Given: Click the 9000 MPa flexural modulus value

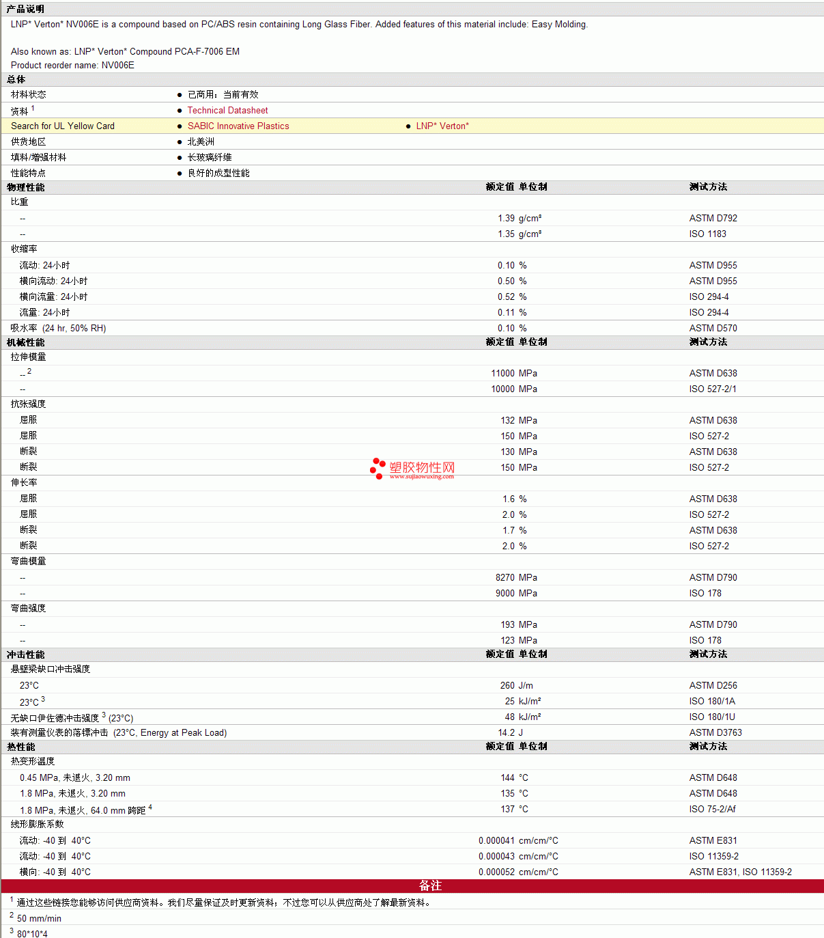Looking at the screenshot, I should pos(516,593).
